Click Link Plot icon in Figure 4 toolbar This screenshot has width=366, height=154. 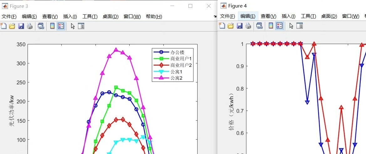(x=259, y=26)
